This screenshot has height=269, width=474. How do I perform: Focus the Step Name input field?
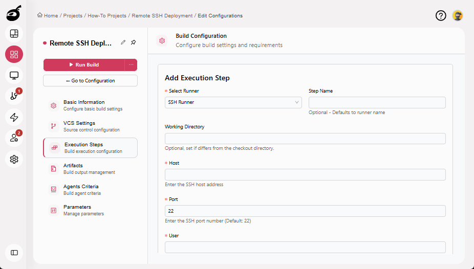click(x=377, y=102)
